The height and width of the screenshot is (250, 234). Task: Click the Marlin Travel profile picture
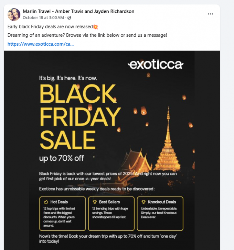(14, 14)
